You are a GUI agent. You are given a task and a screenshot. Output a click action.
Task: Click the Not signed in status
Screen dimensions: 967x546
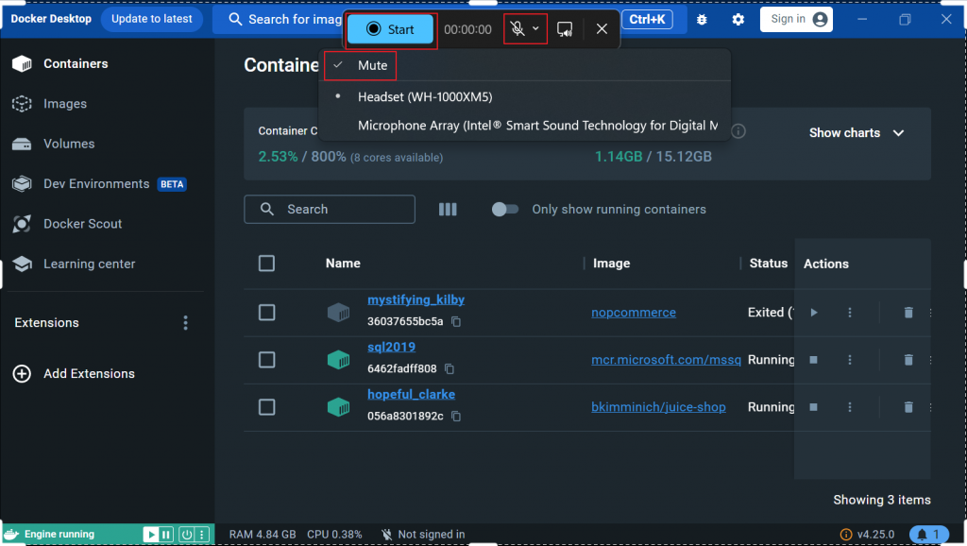tap(423, 535)
